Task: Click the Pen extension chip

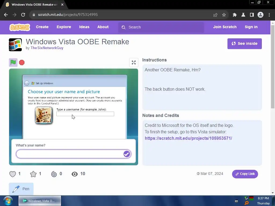Action: tap(21, 189)
